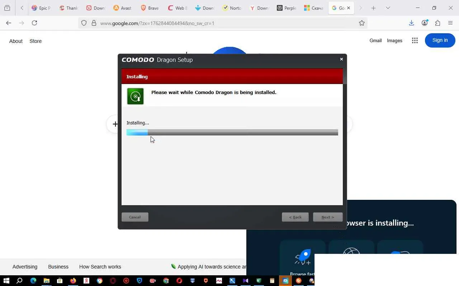Viewport: 459px width, 286px height.
Task: Open tracking protection shield in address bar
Action: [84, 23]
